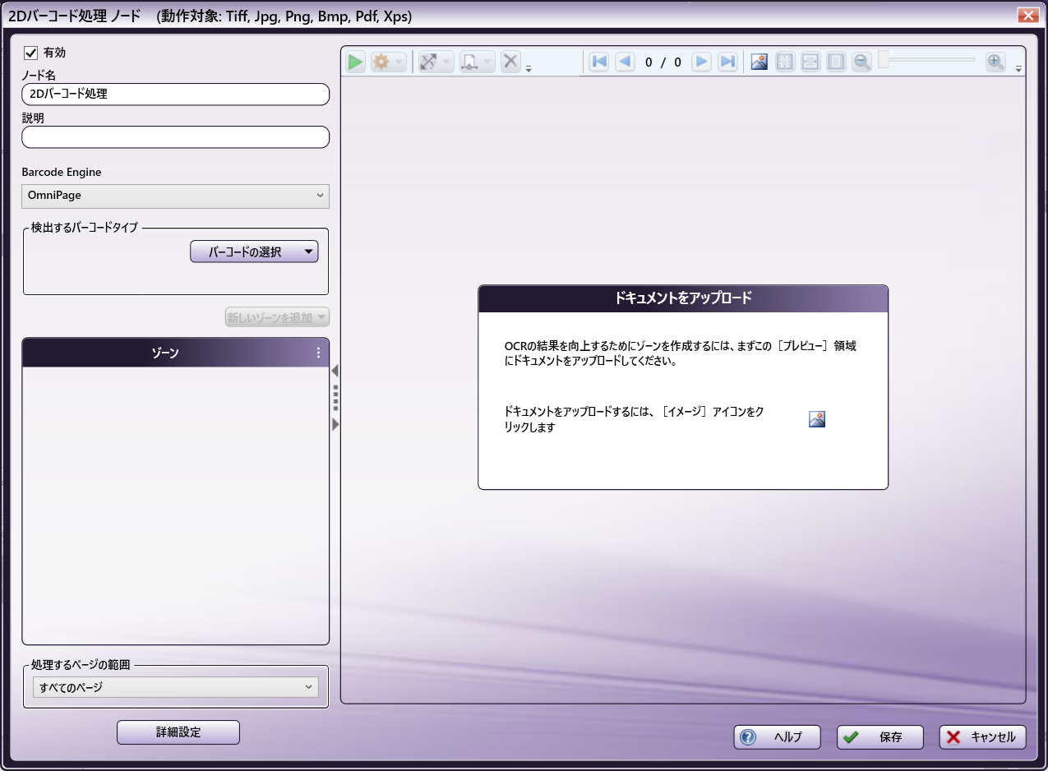Click the 説明 description input field
This screenshot has width=1048, height=771.
[x=175, y=137]
